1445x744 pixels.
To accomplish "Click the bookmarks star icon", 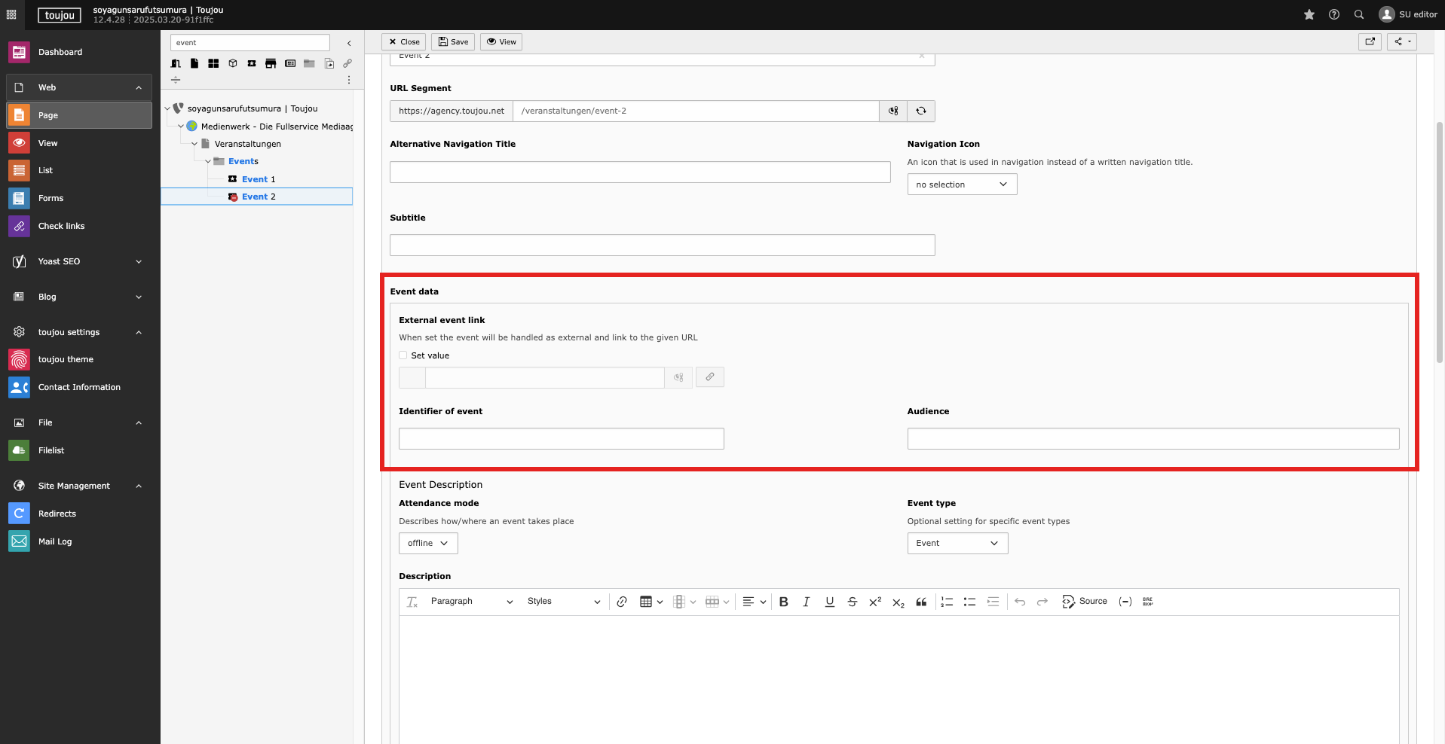I will (1309, 14).
